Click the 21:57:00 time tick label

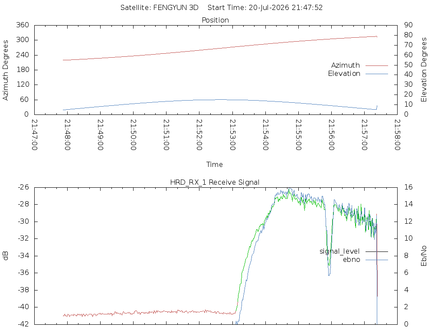364,135
